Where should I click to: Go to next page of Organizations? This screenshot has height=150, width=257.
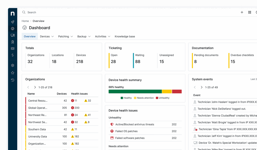[x=35, y=87]
